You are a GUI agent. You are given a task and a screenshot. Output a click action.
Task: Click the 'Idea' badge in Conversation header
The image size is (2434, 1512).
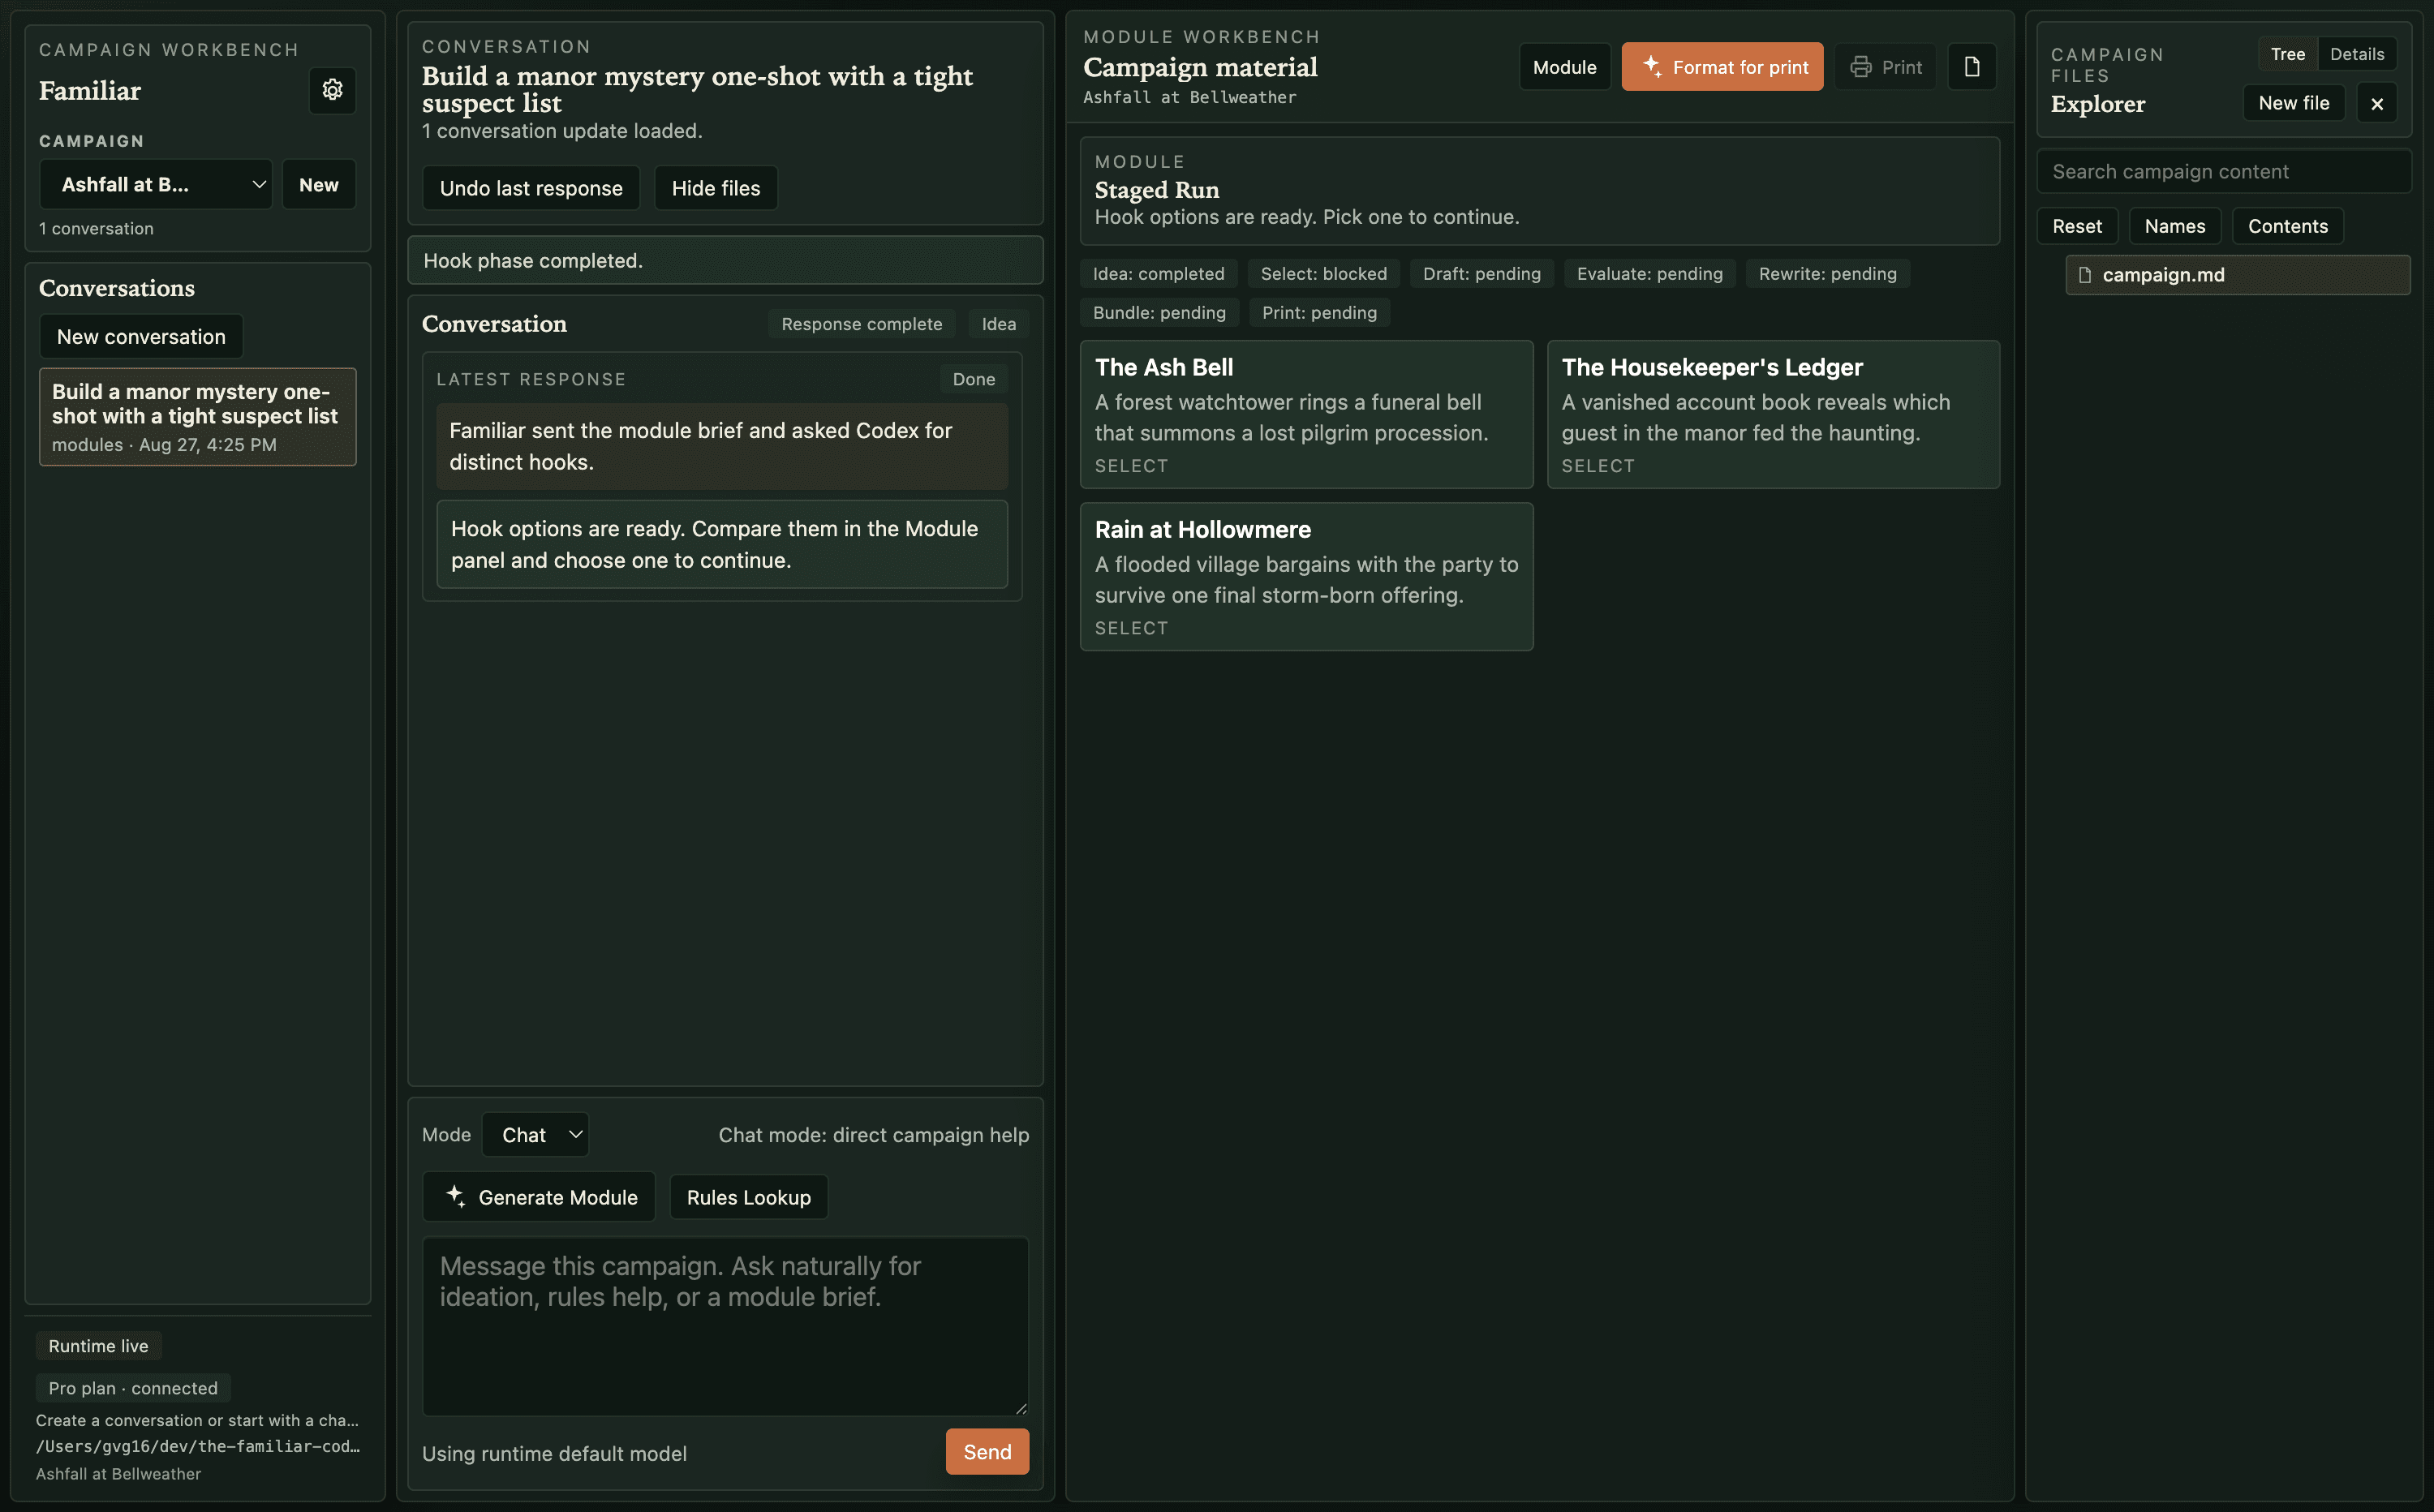pyautogui.click(x=998, y=324)
